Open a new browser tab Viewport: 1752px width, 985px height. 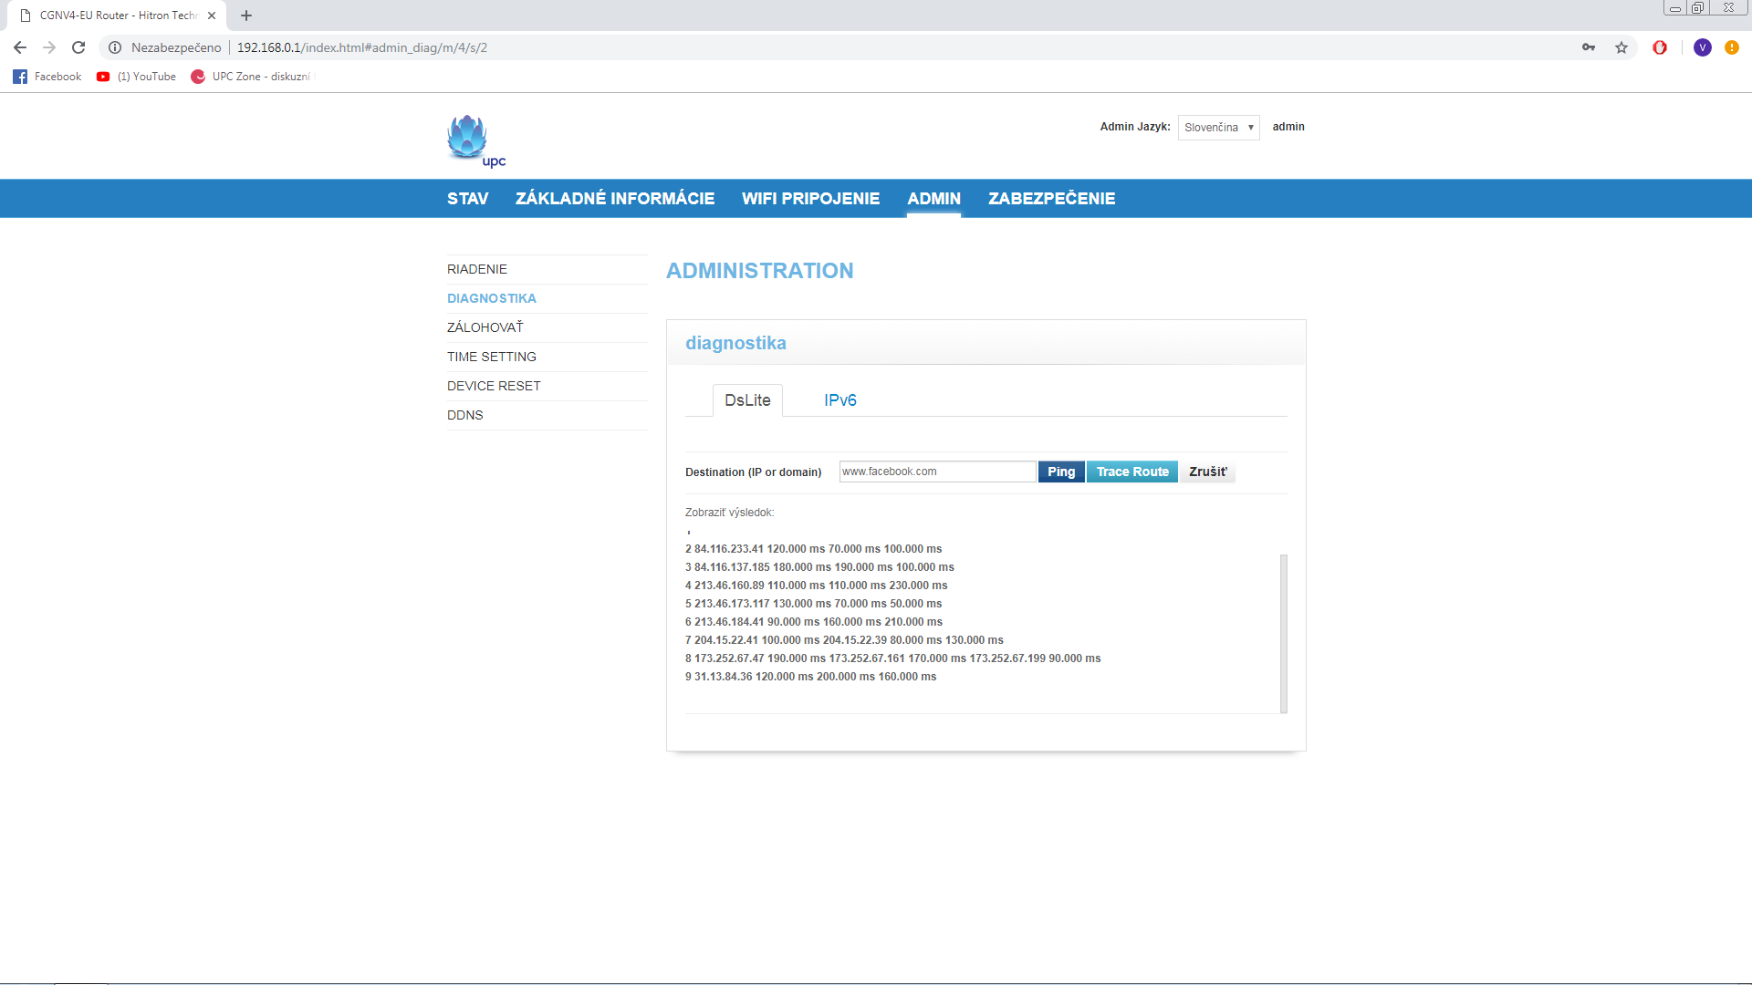pos(246,16)
